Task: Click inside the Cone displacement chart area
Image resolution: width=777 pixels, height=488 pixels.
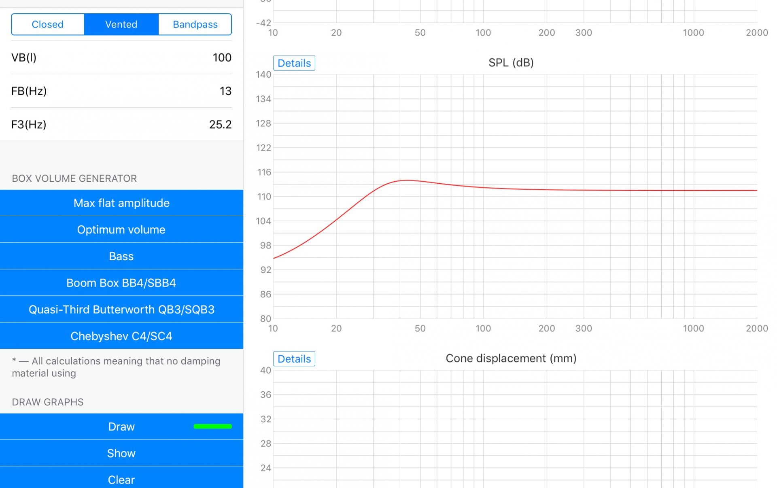Action: click(514, 429)
